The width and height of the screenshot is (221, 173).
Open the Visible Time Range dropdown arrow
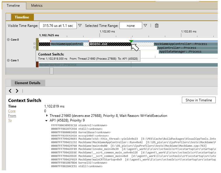coord(80,25)
